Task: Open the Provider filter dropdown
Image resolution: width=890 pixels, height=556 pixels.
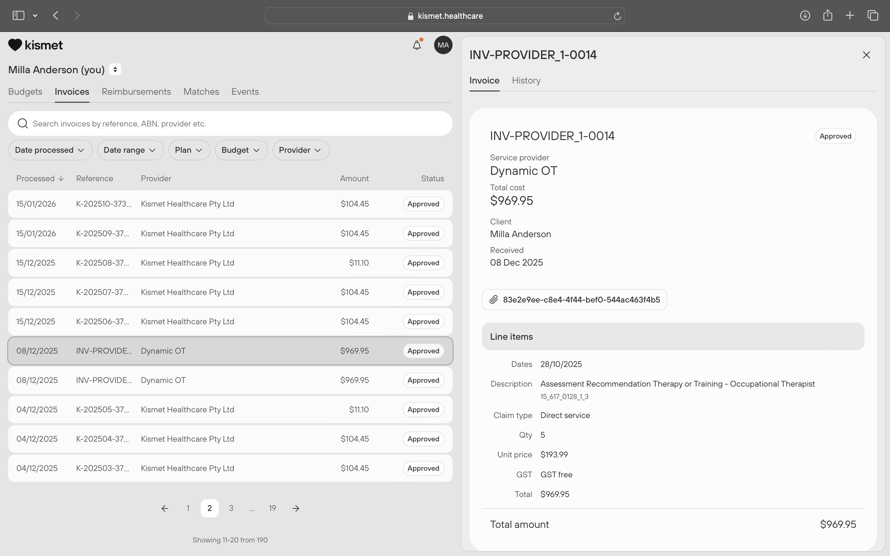Action: tap(300, 150)
